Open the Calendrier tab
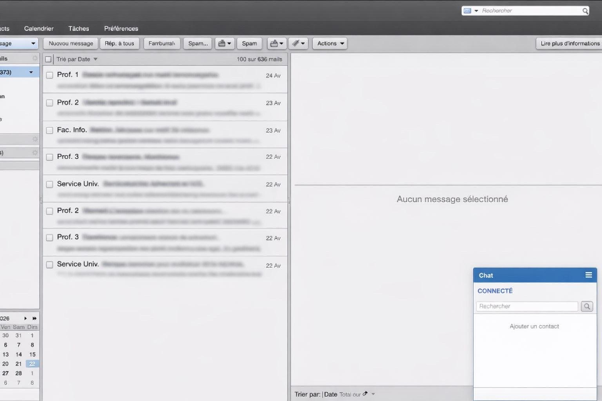 pos(39,28)
